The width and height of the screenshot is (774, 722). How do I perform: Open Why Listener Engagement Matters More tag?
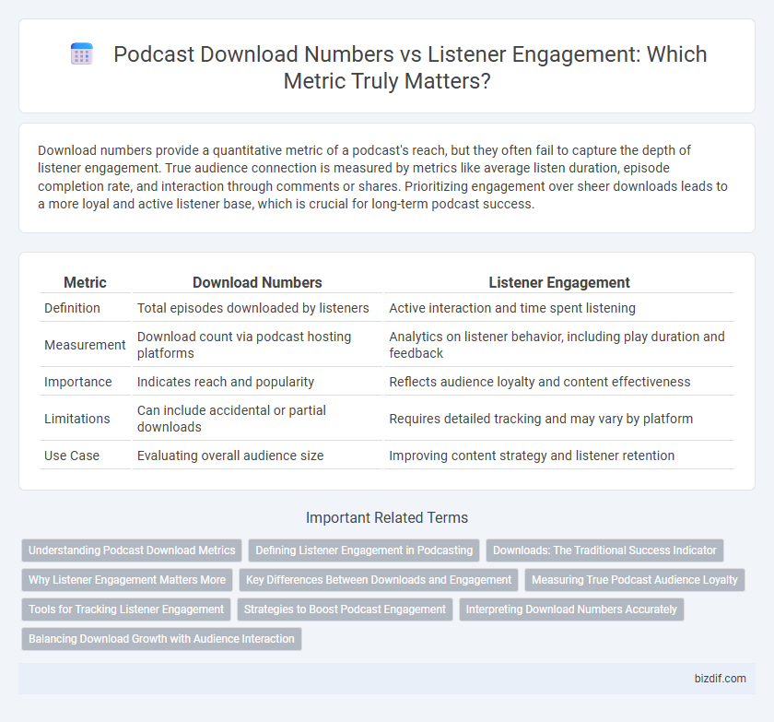pos(127,580)
